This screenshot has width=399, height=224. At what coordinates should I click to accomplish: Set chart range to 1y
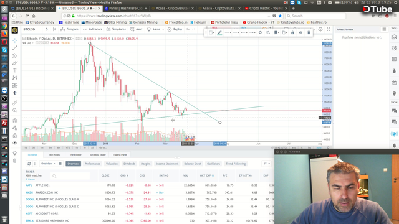click(x=77, y=147)
